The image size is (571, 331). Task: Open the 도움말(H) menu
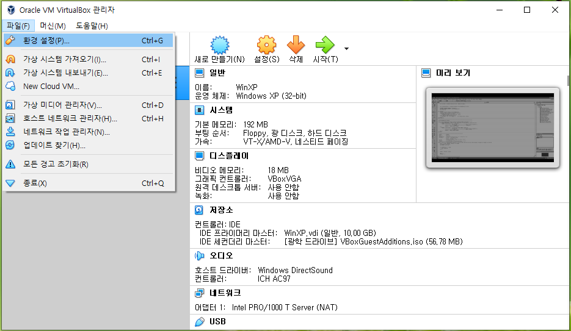click(92, 26)
